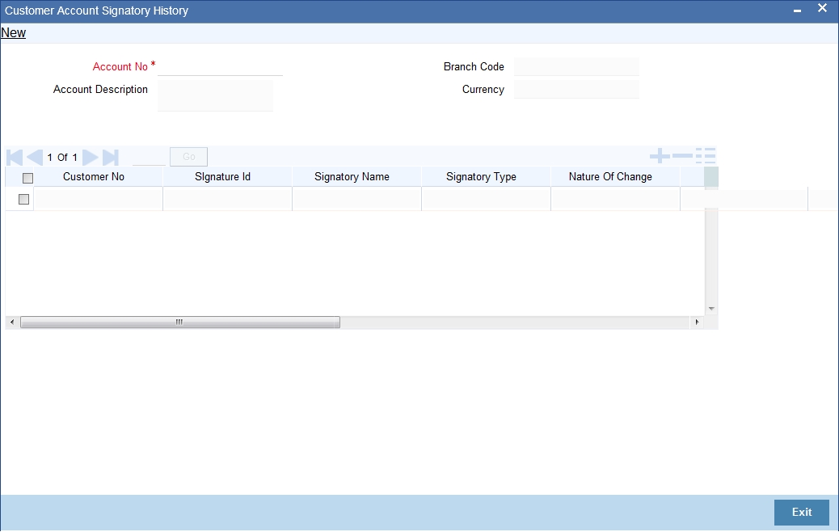This screenshot has height=532, width=839.
Task: Add a new row with plus icon
Action: coord(660,156)
